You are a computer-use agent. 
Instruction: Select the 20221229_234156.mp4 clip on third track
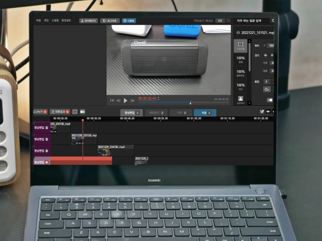(x=116, y=151)
